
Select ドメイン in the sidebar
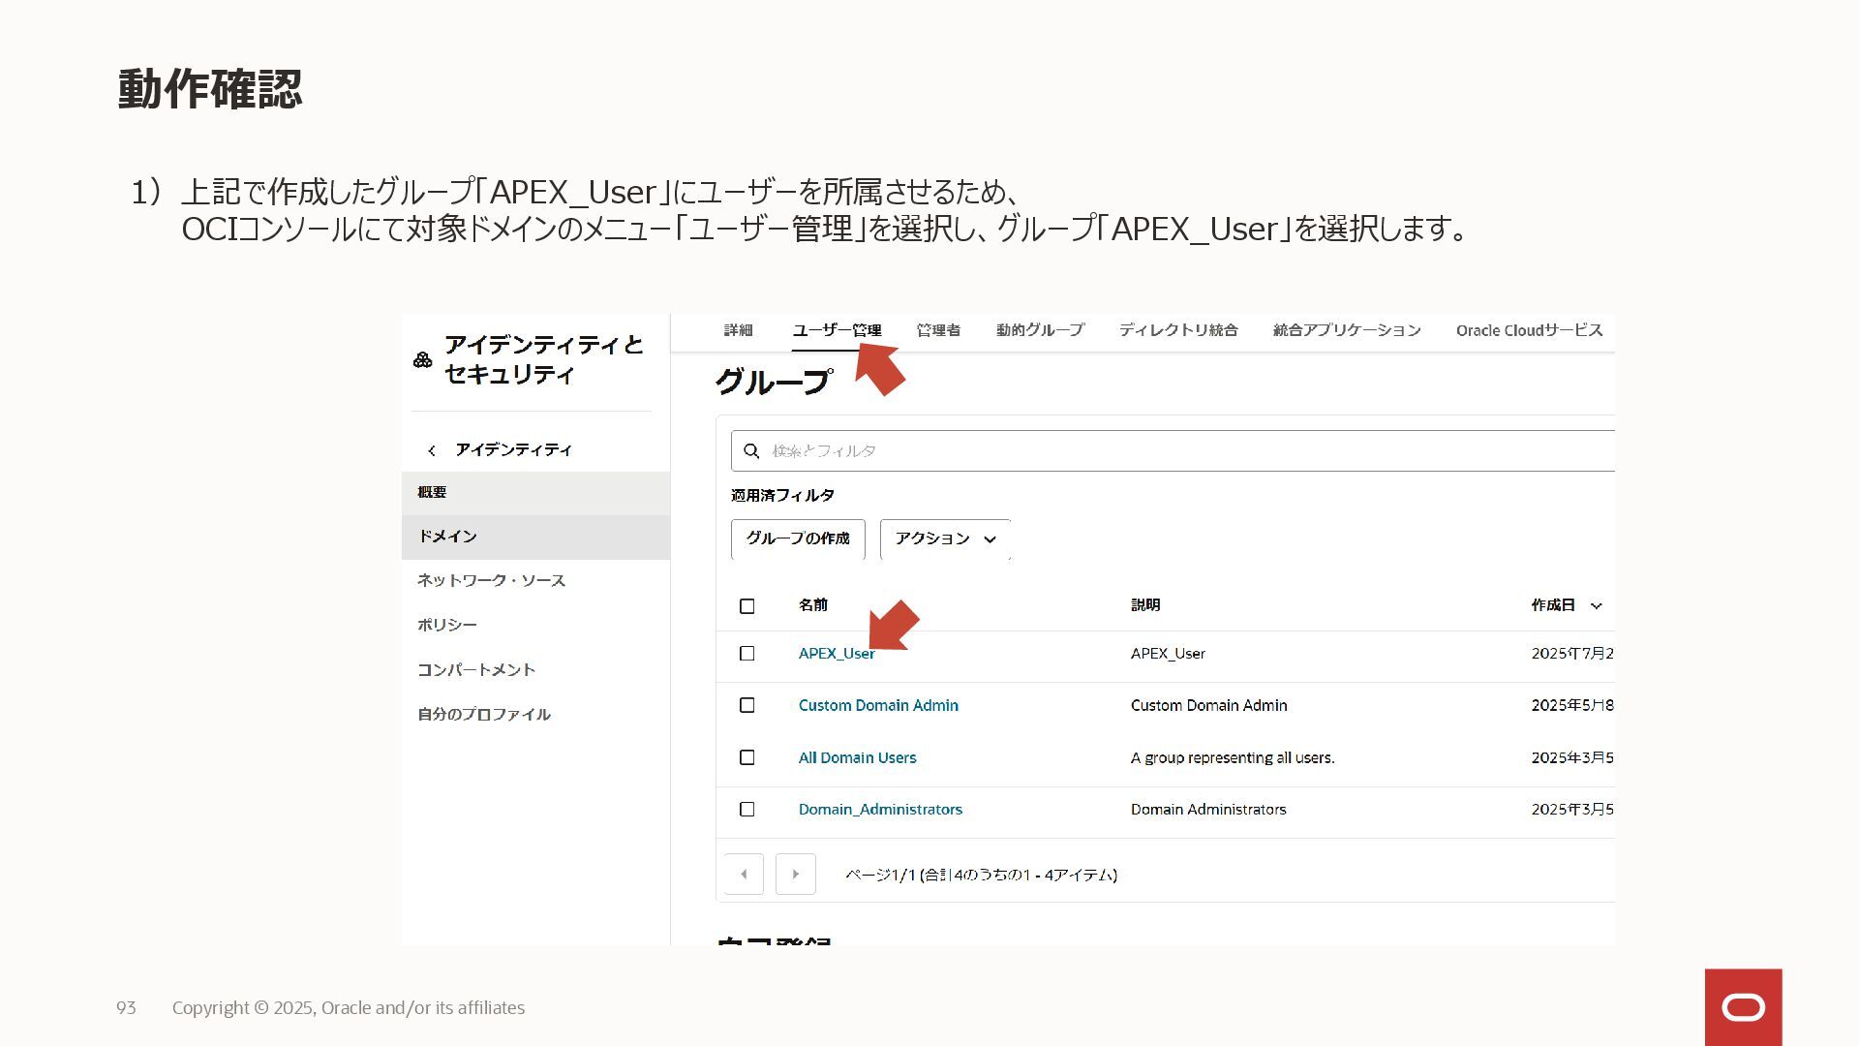[535, 537]
